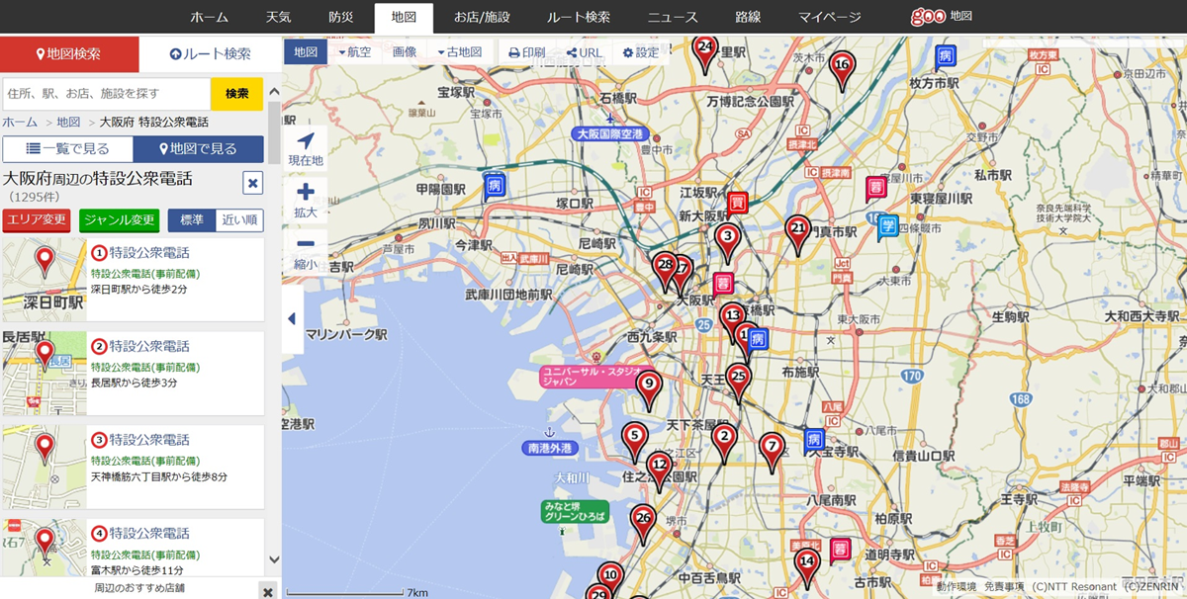The image size is (1187, 599).
Task: Click the address and station search field
Action: pyautogui.click(x=107, y=94)
